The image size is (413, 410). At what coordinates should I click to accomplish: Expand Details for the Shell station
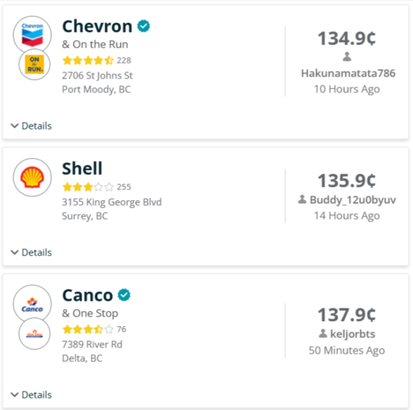tap(32, 252)
